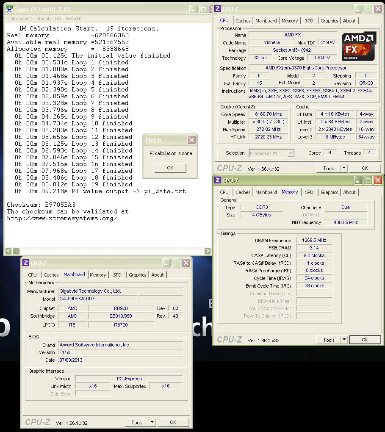Select SPD tab in Memory CPU-Z window
Image resolution: width=385 pixels, height=432 pixels.
[309, 192]
